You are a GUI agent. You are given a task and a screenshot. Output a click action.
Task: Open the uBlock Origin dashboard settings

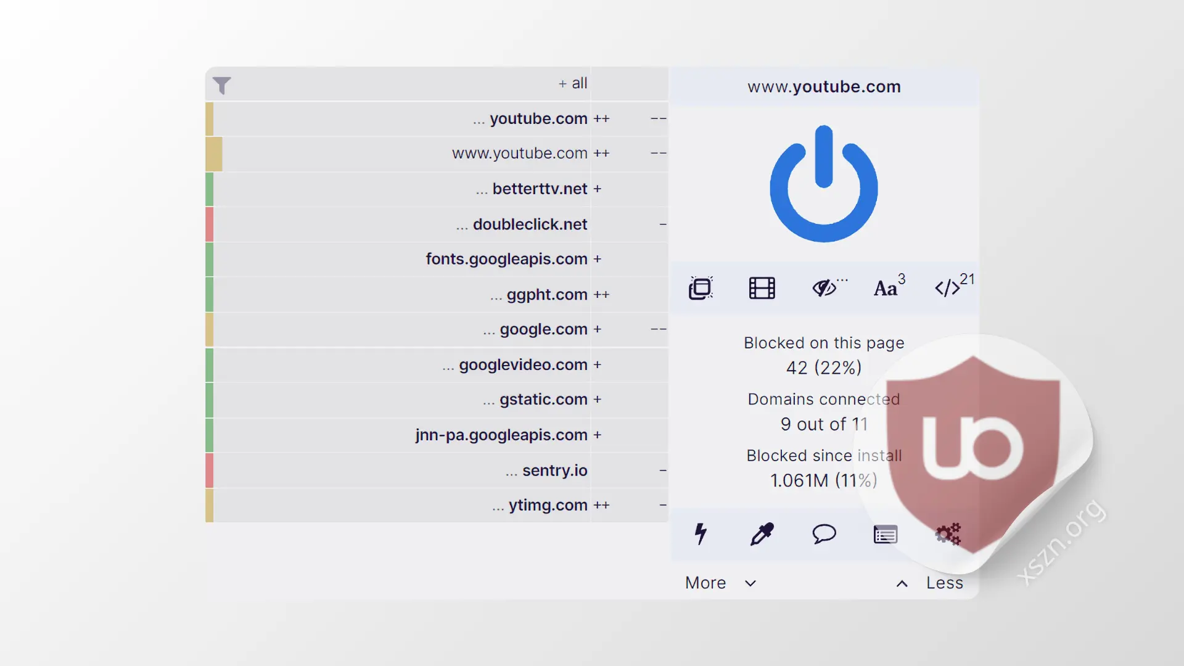coord(947,534)
